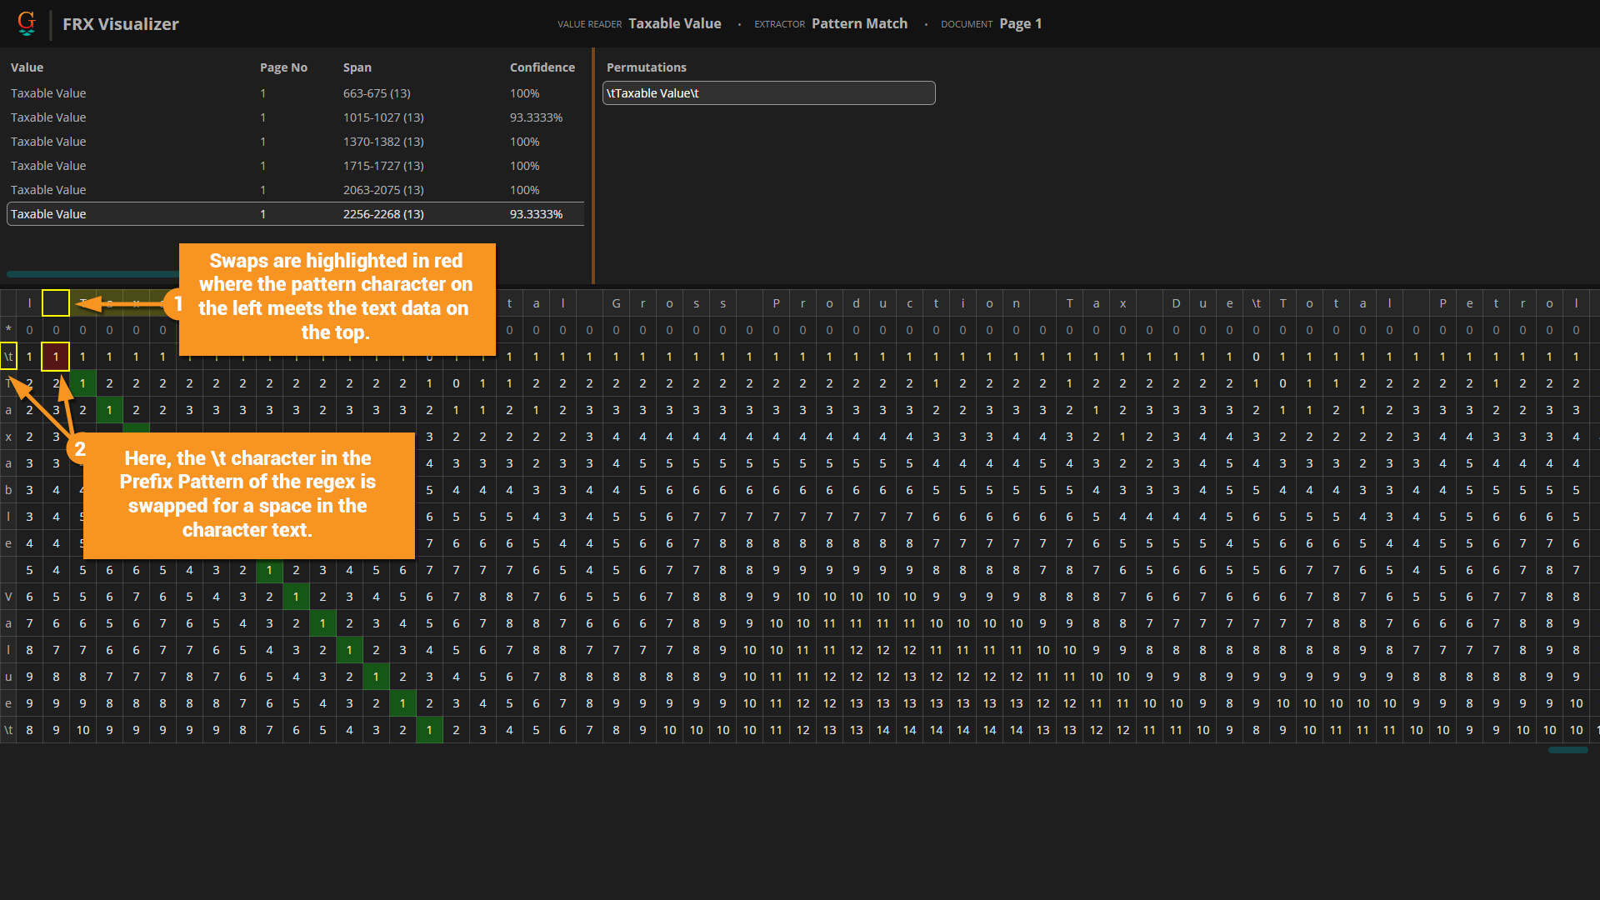Click the orange vertical panel splitter

[593, 167]
